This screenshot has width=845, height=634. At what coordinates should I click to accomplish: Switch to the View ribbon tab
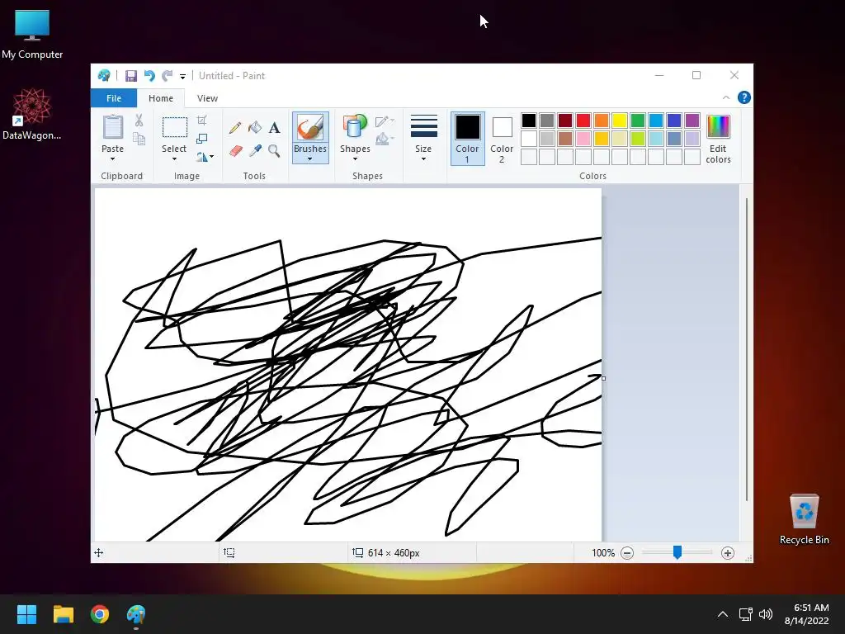pos(207,98)
